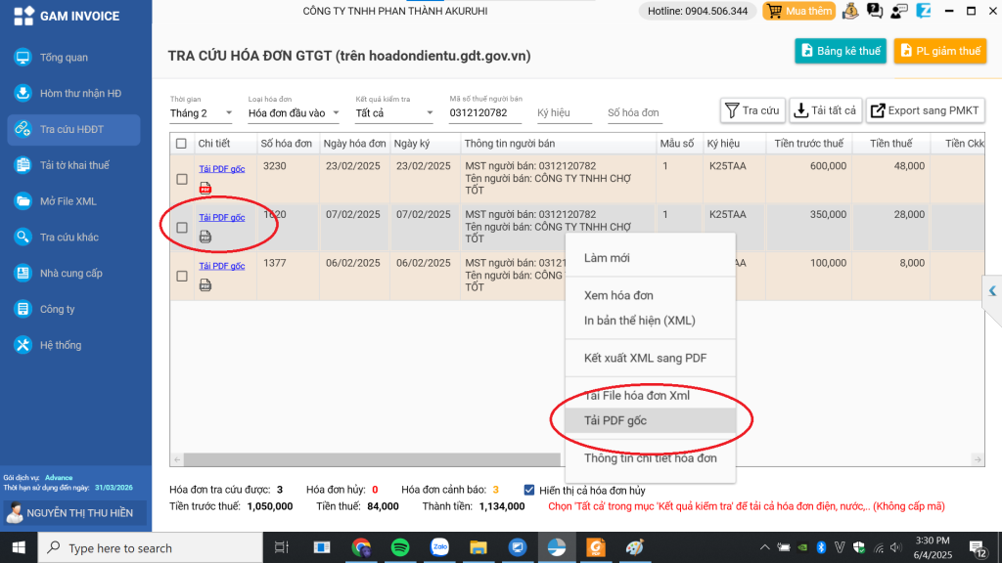Viewport: 1002px width, 563px height.
Task: Click PDF icon of invoice 1377 row
Action: (205, 284)
